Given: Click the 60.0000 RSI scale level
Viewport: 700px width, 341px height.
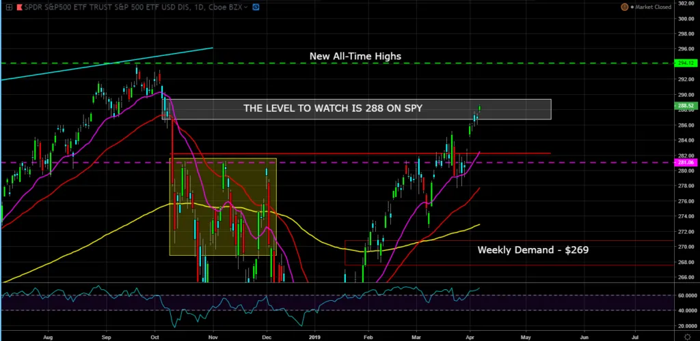Looking at the screenshot, I should tap(686, 296).
